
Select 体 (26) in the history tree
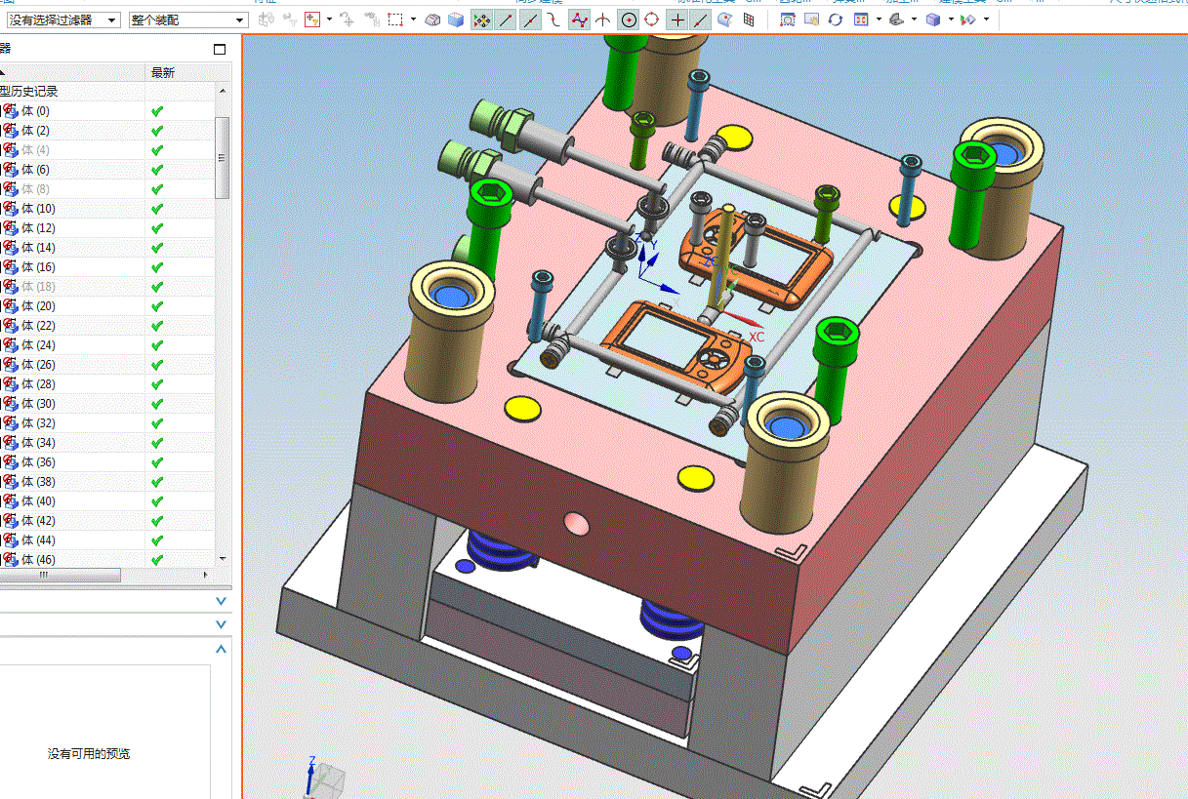pos(38,365)
